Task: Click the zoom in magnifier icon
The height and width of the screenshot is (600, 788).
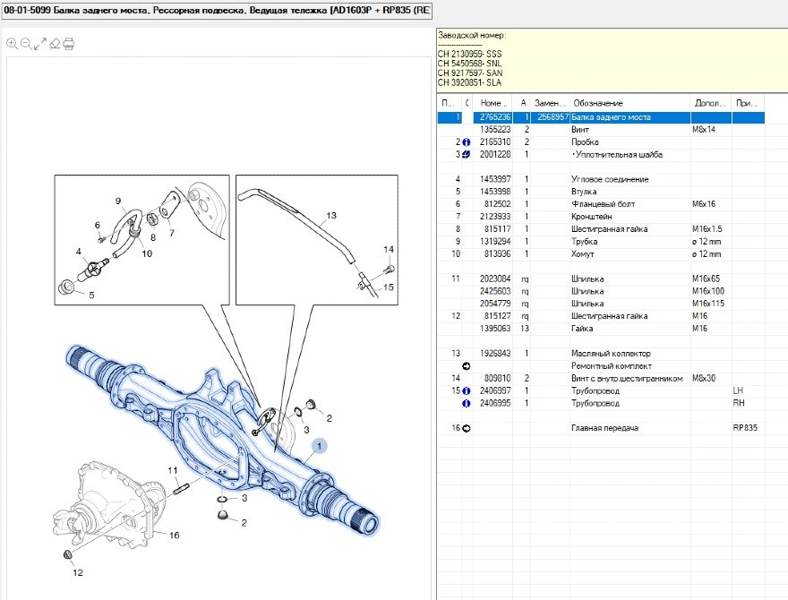Action: pyautogui.click(x=12, y=43)
